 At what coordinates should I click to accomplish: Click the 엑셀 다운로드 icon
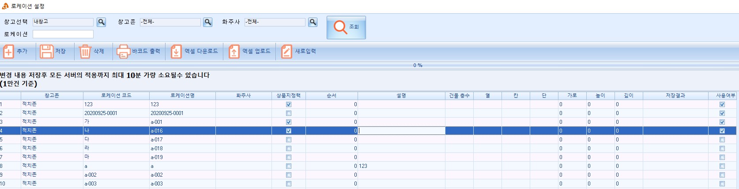176,52
